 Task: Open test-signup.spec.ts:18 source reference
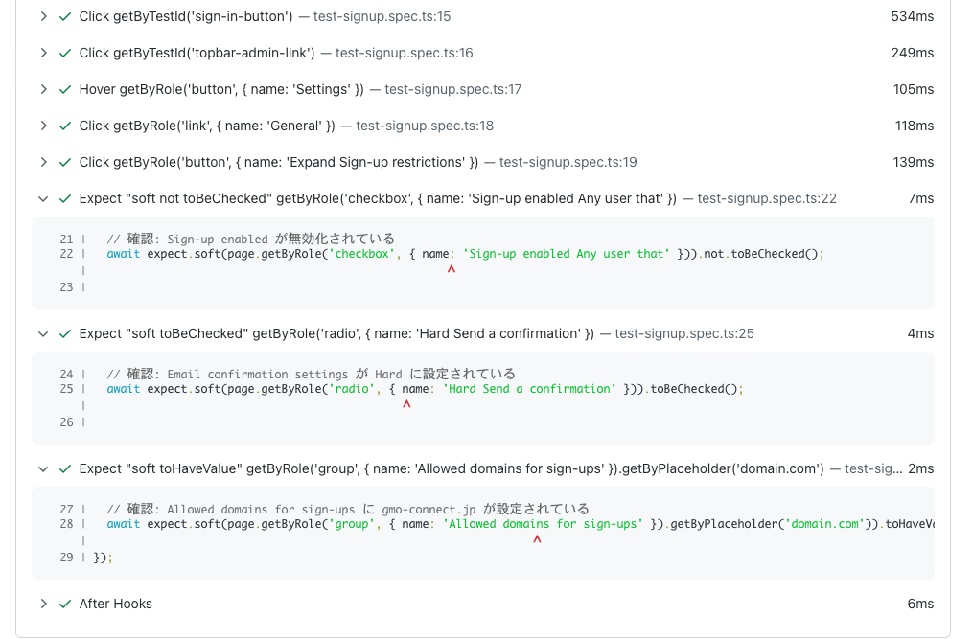click(425, 126)
